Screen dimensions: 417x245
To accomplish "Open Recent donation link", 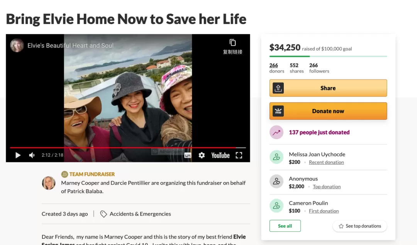I will click(x=326, y=162).
